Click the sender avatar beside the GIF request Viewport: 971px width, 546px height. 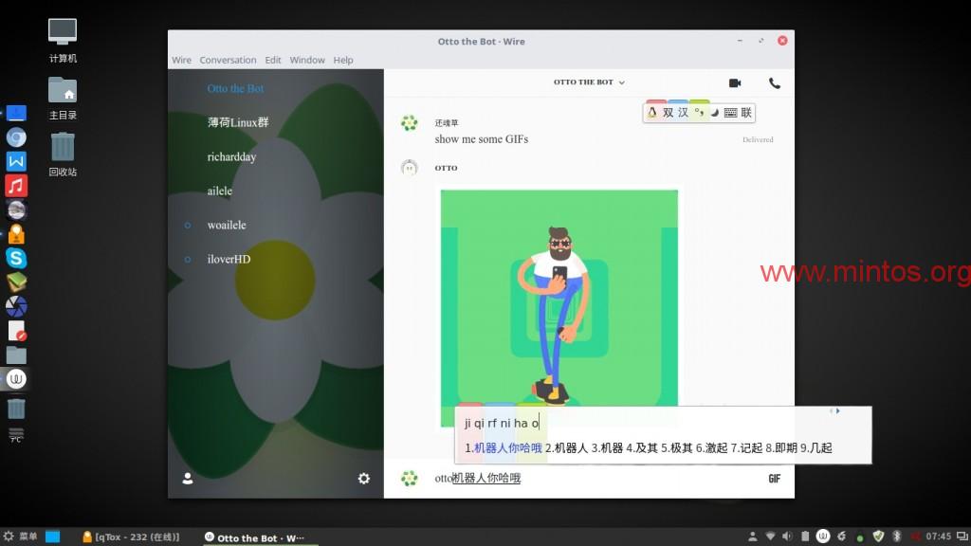tap(409, 123)
